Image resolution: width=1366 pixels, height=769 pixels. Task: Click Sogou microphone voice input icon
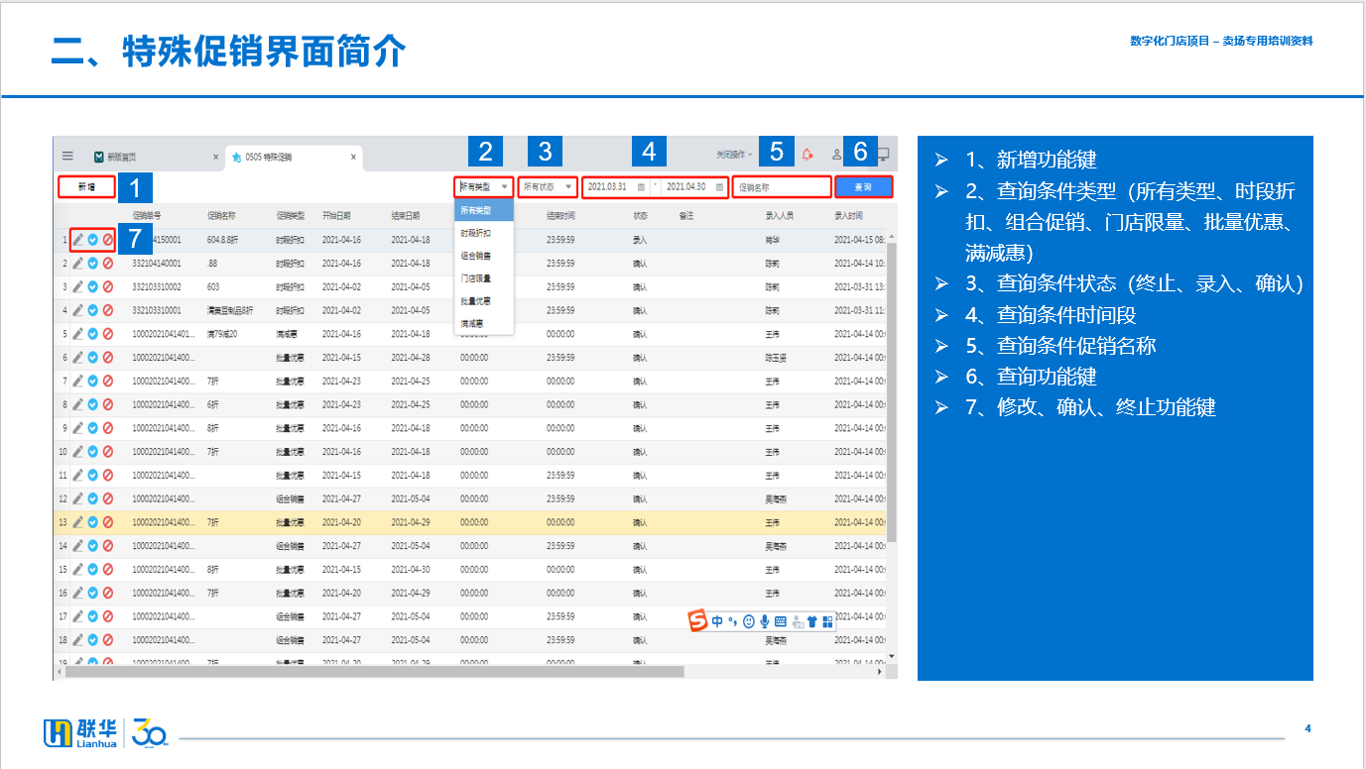(764, 621)
